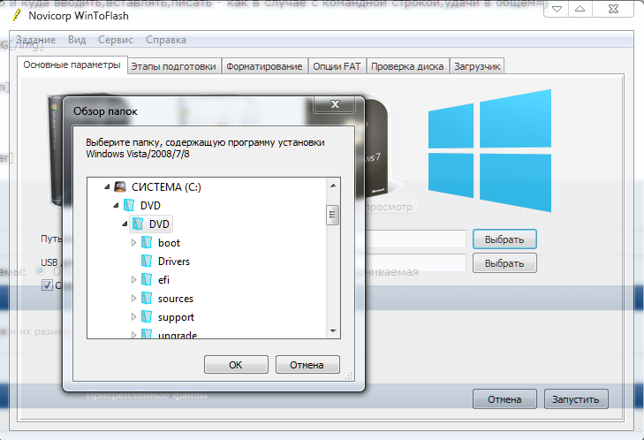Expand the support folder
644x440 pixels.
pyautogui.click(x=134, y=317)
